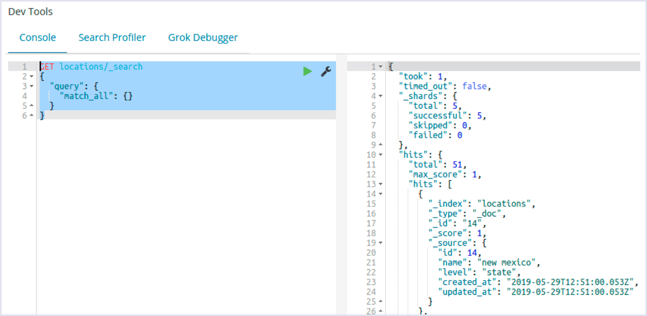Image resolution: width=647 pixels, height=316 pixels.
Task: Collapse the query block at editor line 3
Action: click(32, 86)
